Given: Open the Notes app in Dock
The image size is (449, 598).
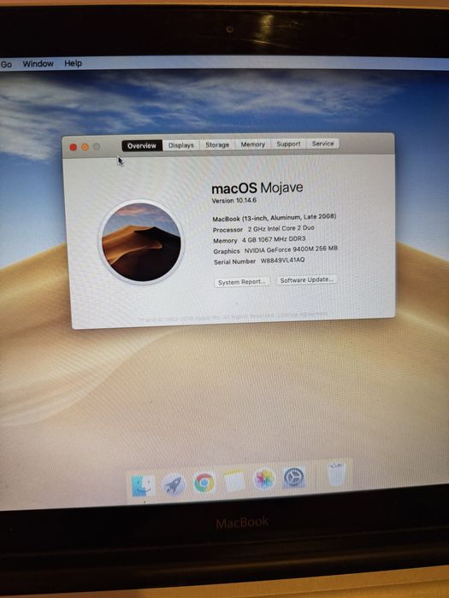Looking at the screenshot, I should (234, 480).
